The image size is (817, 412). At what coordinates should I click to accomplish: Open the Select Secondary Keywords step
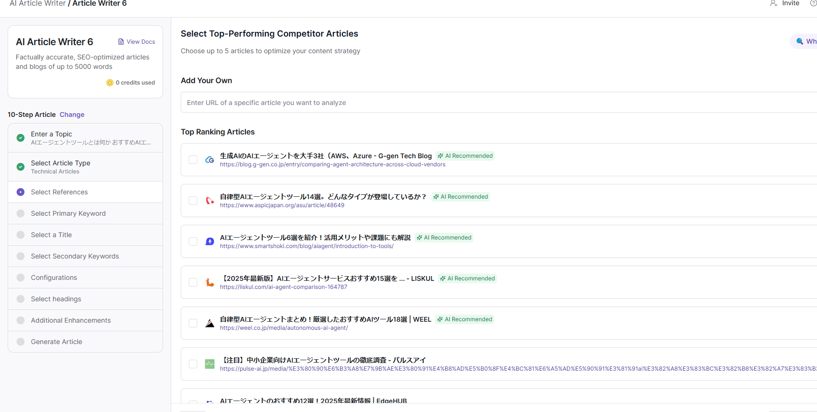(86, 256)
